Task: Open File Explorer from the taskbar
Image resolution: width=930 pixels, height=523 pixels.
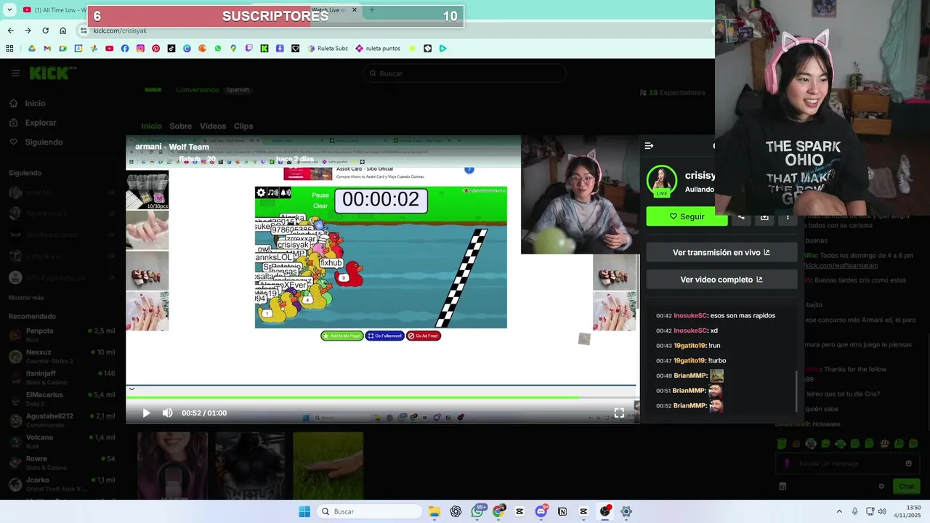Action: click(434, 511)
